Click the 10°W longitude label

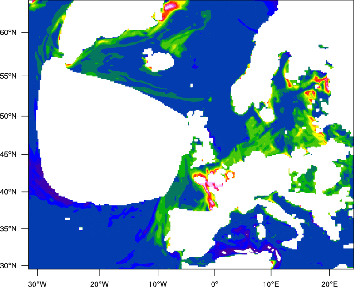tap(158, 284)
